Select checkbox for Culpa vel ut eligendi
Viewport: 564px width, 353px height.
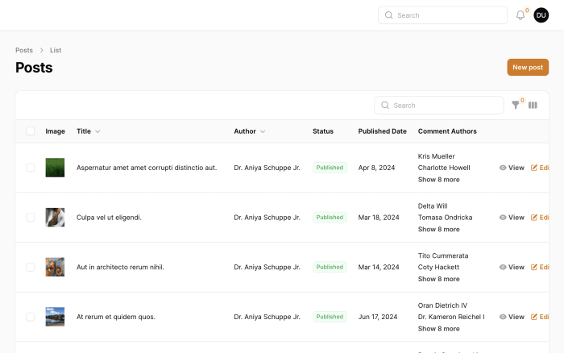pyautogui.click(x=31, y=218)
